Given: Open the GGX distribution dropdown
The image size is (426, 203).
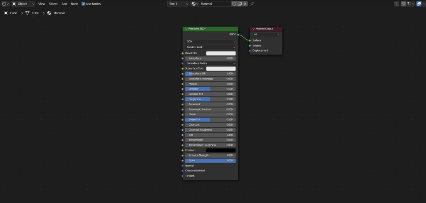Looking at the screenshot, I should (211, 42).
